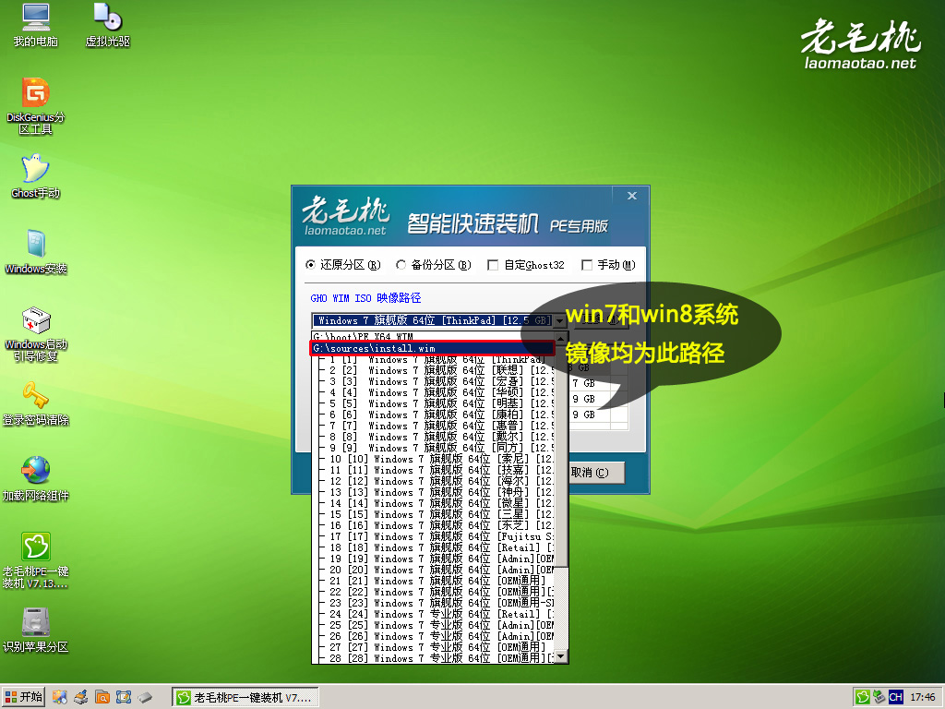Screen dimensions: 945x709
Task: Open 识别苹果分区 desktop icon
Action: click(35, 622)
